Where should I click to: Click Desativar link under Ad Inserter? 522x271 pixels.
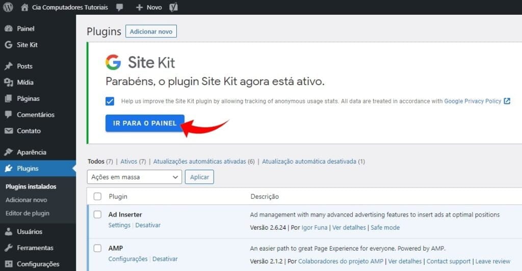coord(148,225)
